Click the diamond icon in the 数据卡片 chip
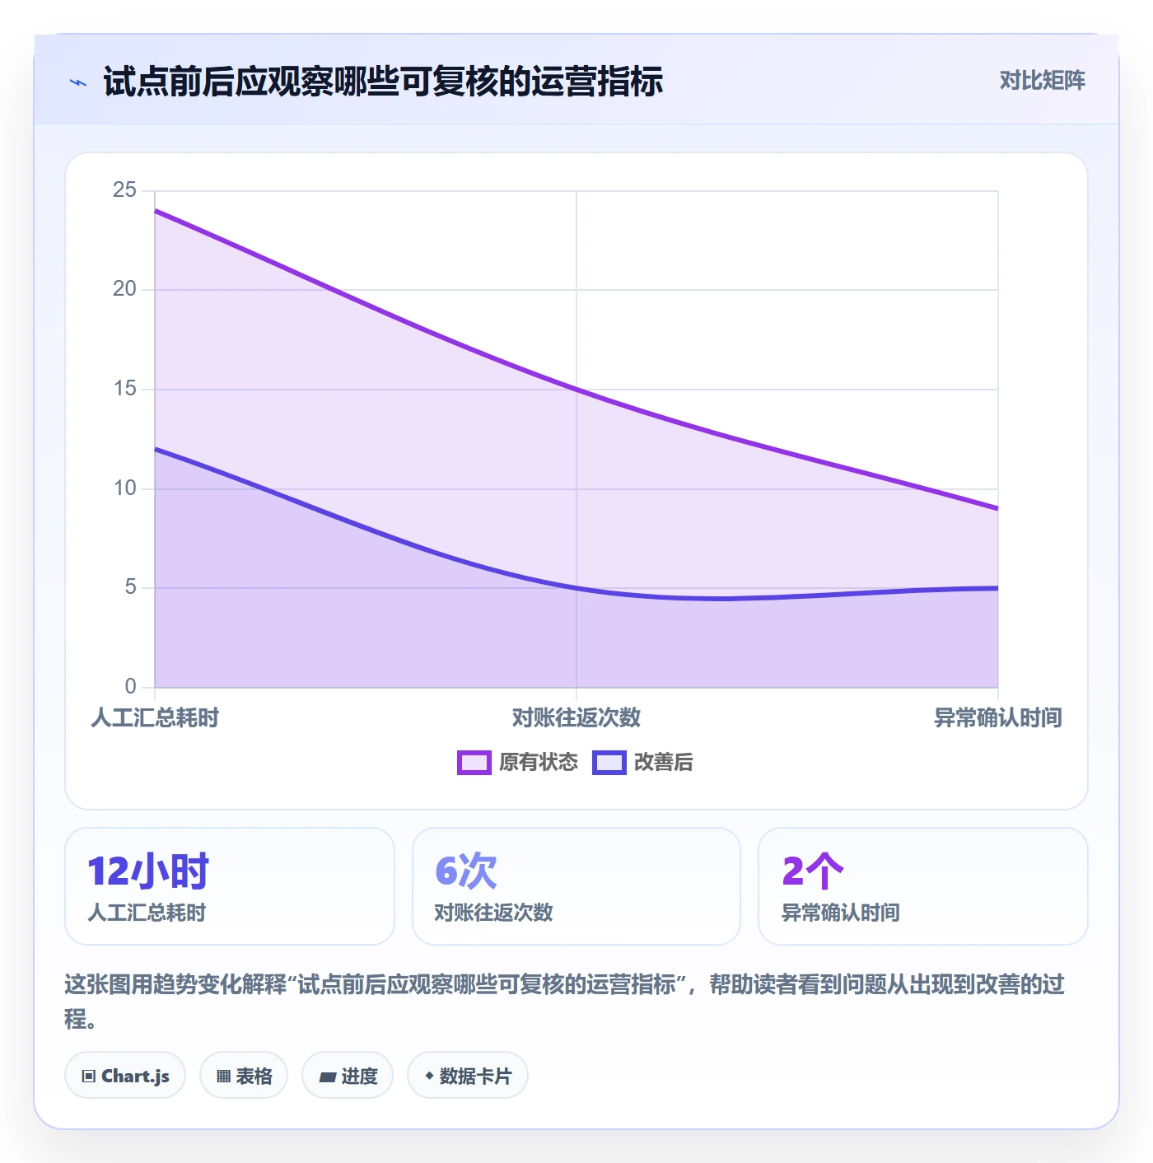This screenshot has height=1163, width=1153. click(429, 1076)
